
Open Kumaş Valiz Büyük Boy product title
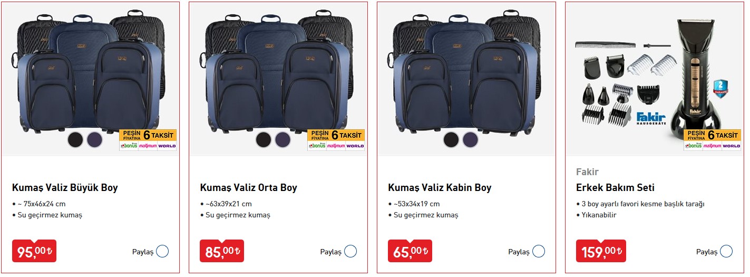[65, 188]
